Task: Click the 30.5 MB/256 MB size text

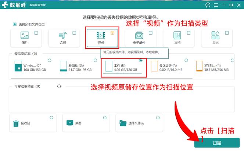Action: click(216, 70)
